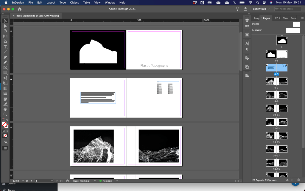Switch to the CC Libraries tab
The width and height of the screenshot is (305, 191).
pyautogui.click(x=277, y=18)
